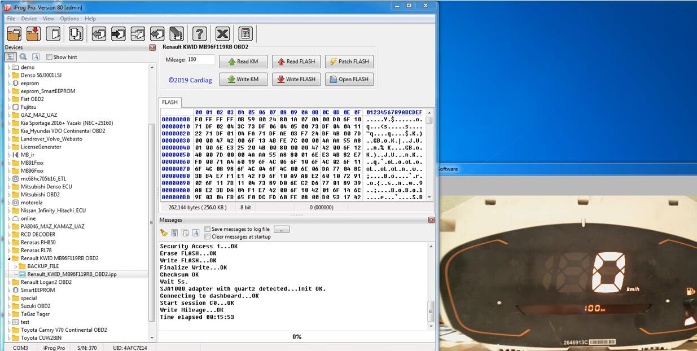Click the blank new page toolbar icon

pos(52,34)
